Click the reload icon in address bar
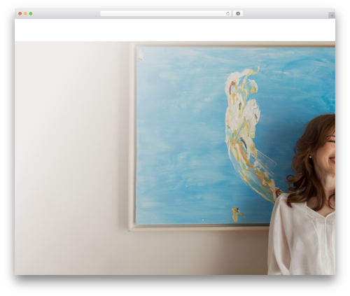Viewport: 350px width, 296px height. click(x=227, y=14)
